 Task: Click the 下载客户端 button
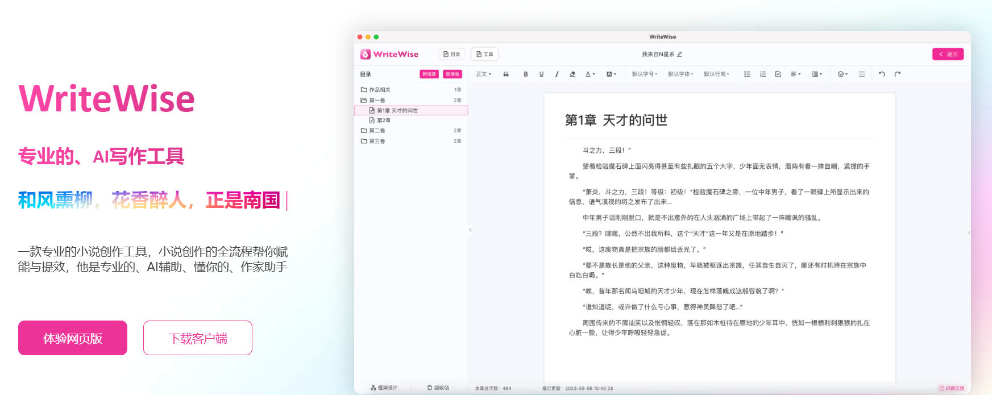tap(198, 338)
